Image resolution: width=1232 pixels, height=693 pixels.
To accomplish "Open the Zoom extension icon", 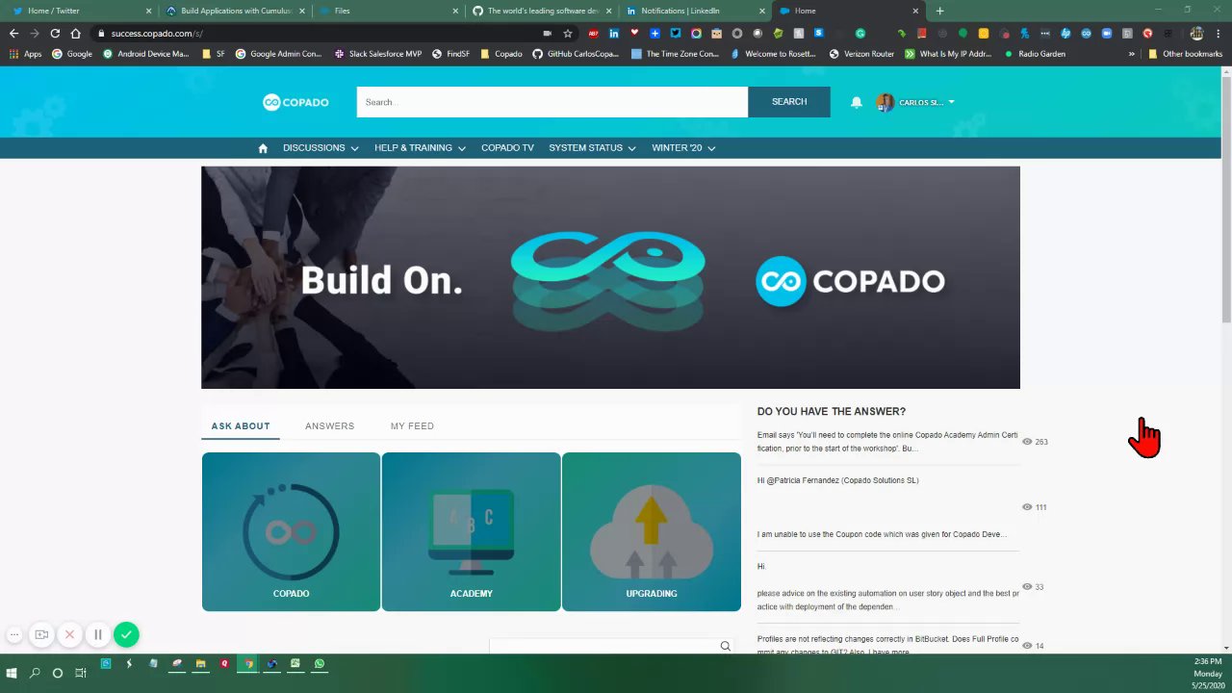I will click(1107, 34).
